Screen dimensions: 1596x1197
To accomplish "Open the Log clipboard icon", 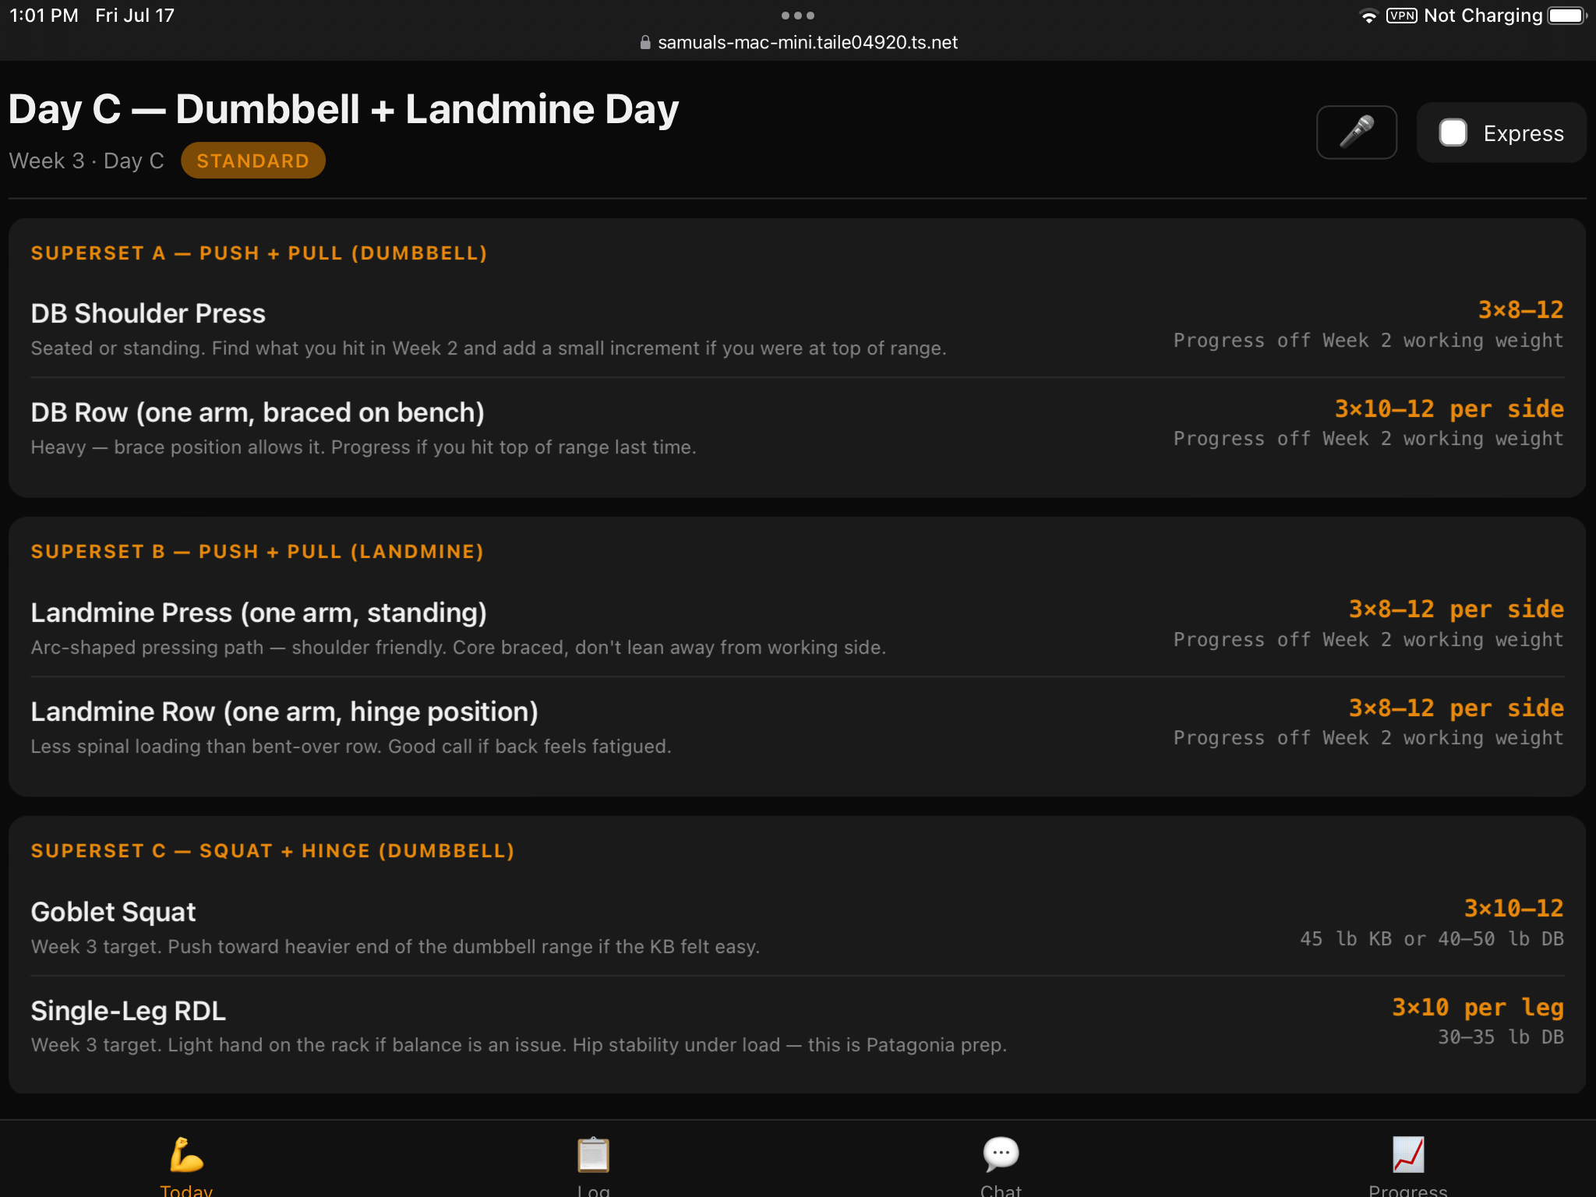I will pyautogui.click(x=593, y=1154).
